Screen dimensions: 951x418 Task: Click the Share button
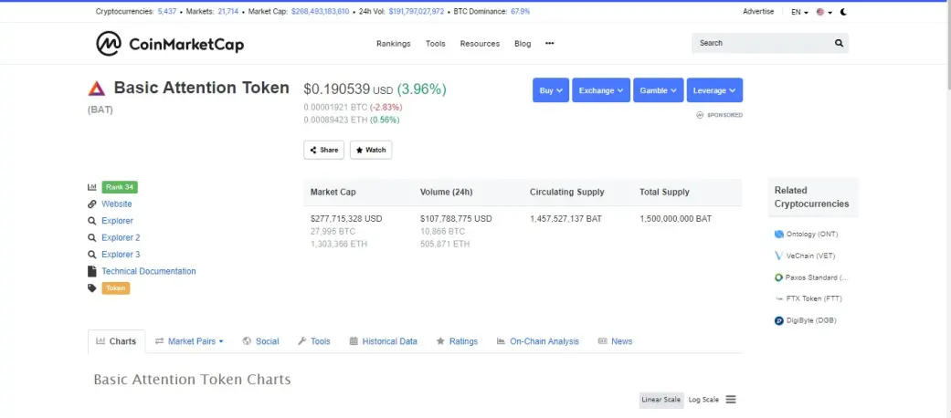tap(324, 150)
